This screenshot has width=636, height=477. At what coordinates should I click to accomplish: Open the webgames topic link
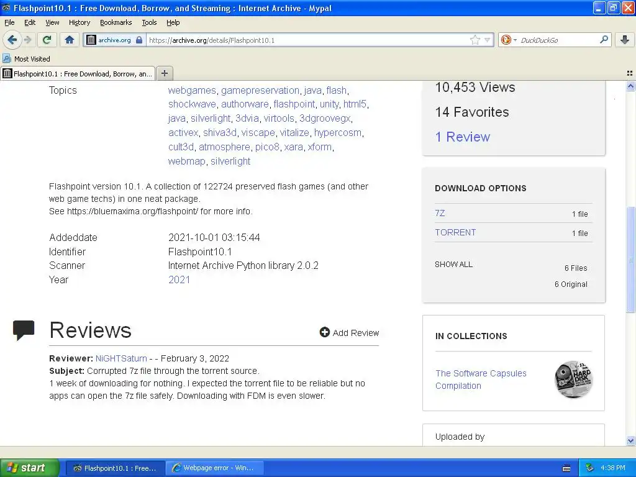[x=192, y=90]
